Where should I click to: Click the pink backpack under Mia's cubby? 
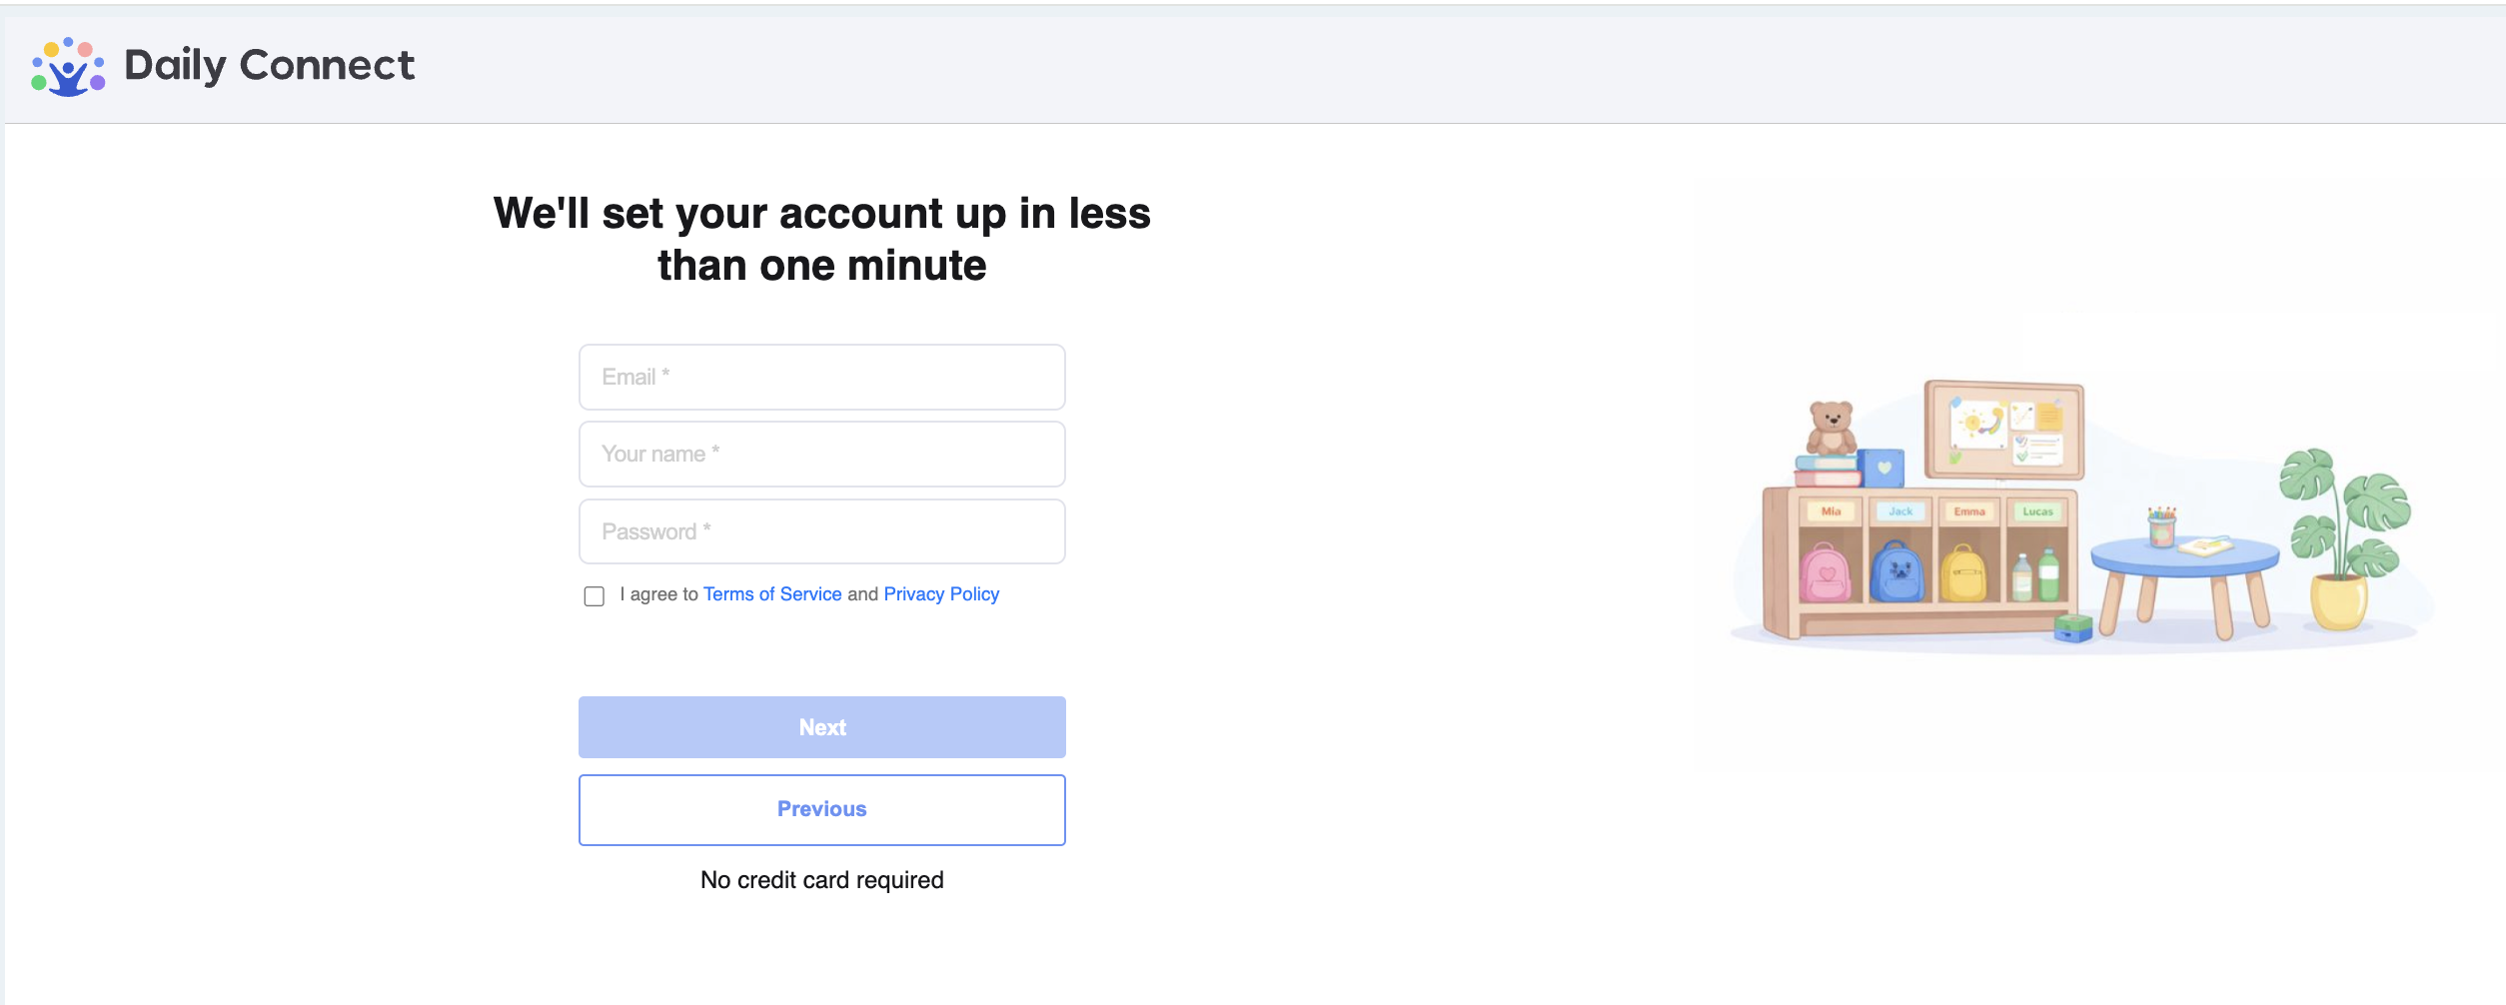pos(1826,572)
